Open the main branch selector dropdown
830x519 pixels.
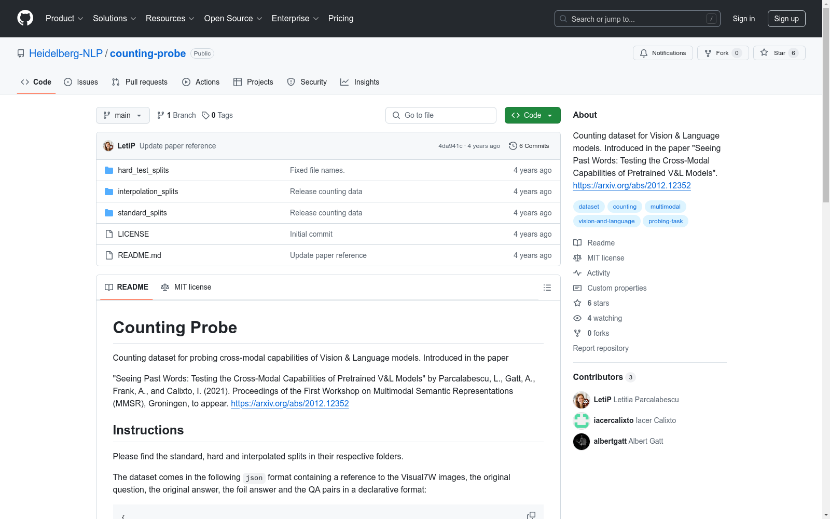click(x=123, y=115)
